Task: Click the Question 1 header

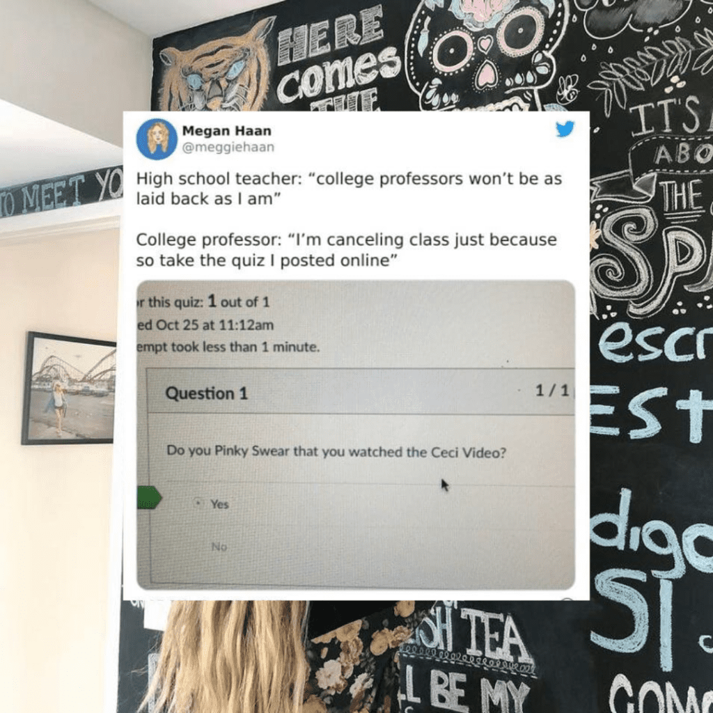Action: click(206, 393)
